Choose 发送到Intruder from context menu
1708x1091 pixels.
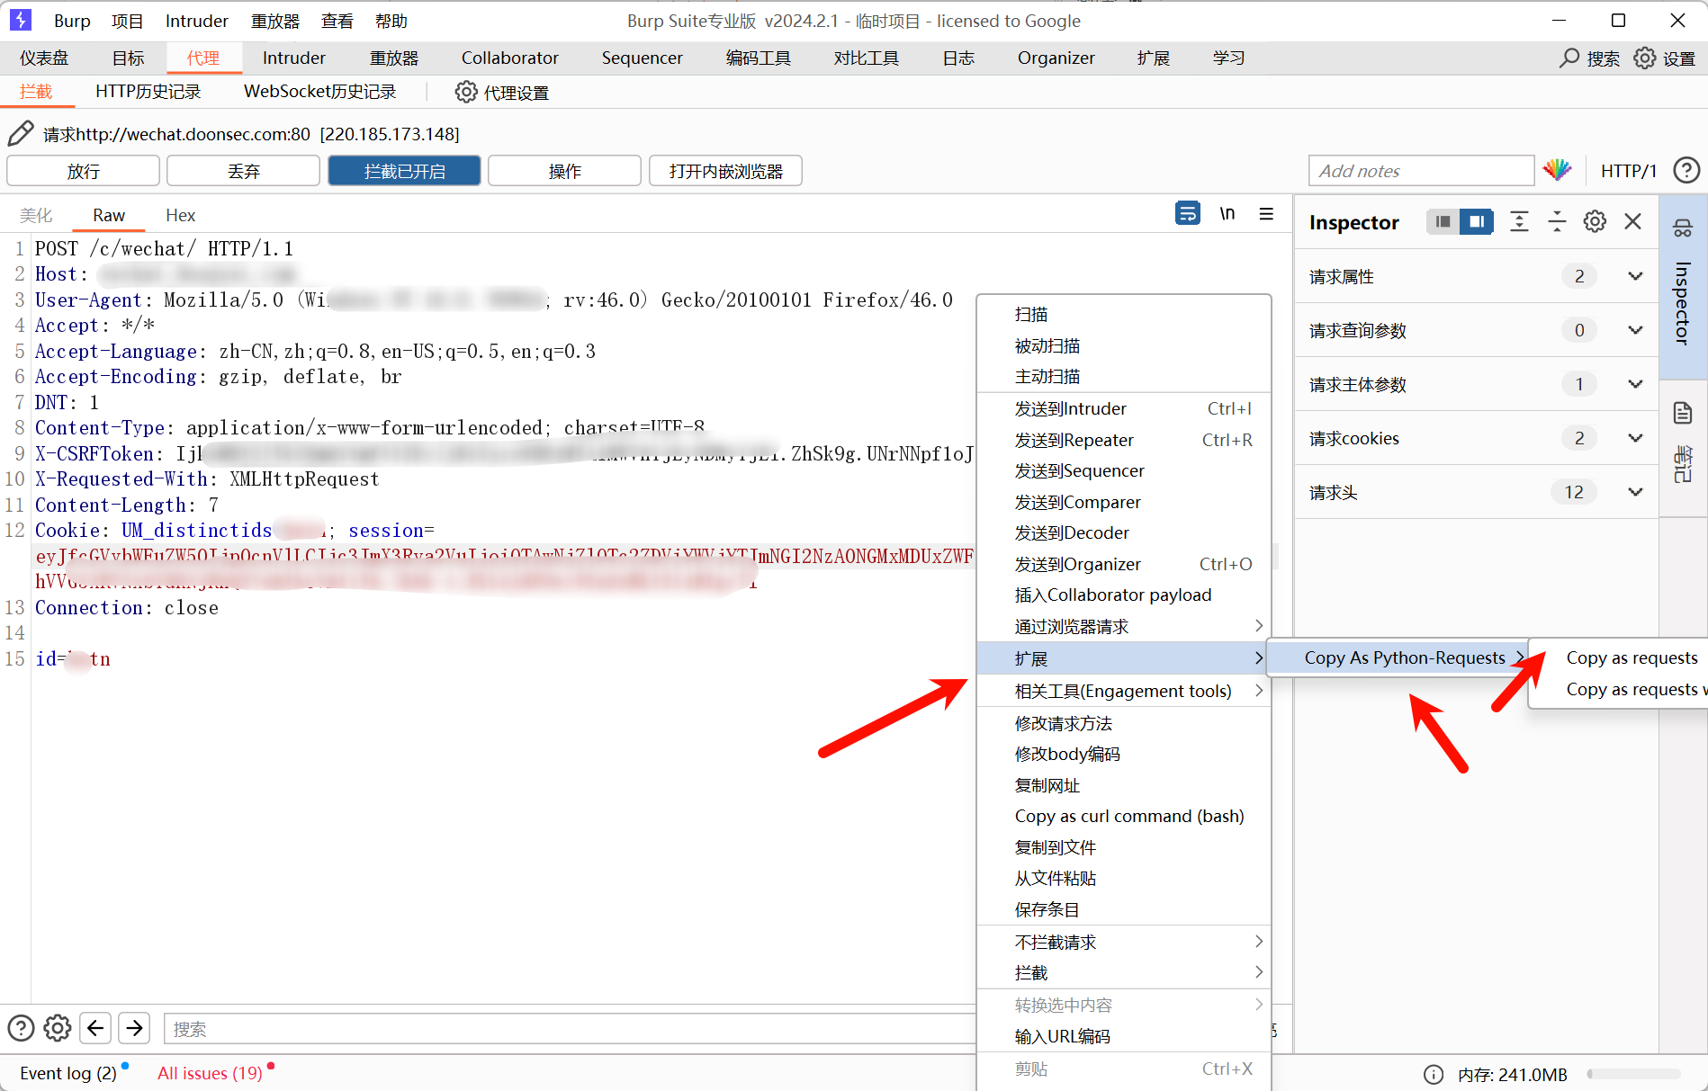point(1124,408)
